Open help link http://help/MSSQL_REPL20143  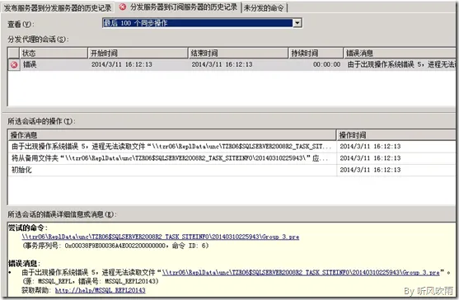tap(100, 290)
